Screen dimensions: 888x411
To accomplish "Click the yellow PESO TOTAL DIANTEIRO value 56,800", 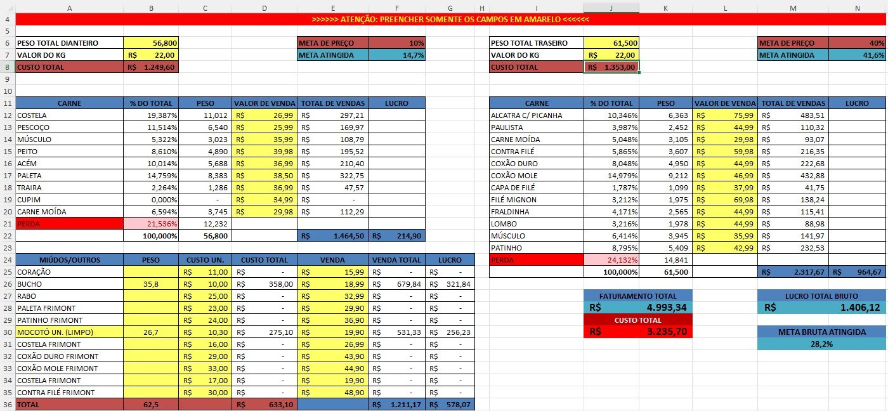I will click(x=151, y=43).
